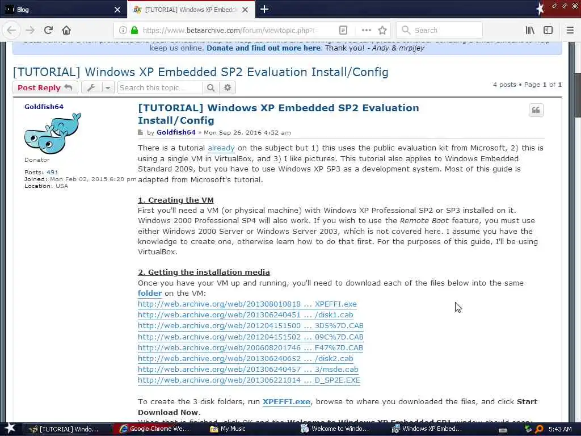Open topic tools wrench icon
The height and width of the screenshot is (436, 581).
(x=91, y=87)
